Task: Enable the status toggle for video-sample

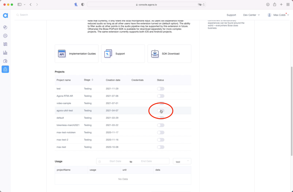Action: pos(161,103)
